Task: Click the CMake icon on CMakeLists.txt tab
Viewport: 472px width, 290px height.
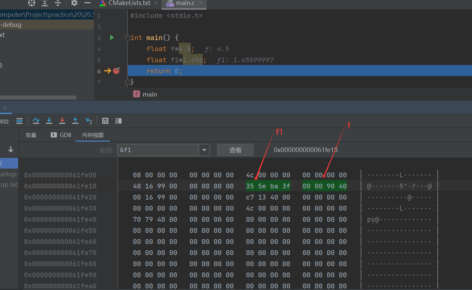Action: (103, 3)
